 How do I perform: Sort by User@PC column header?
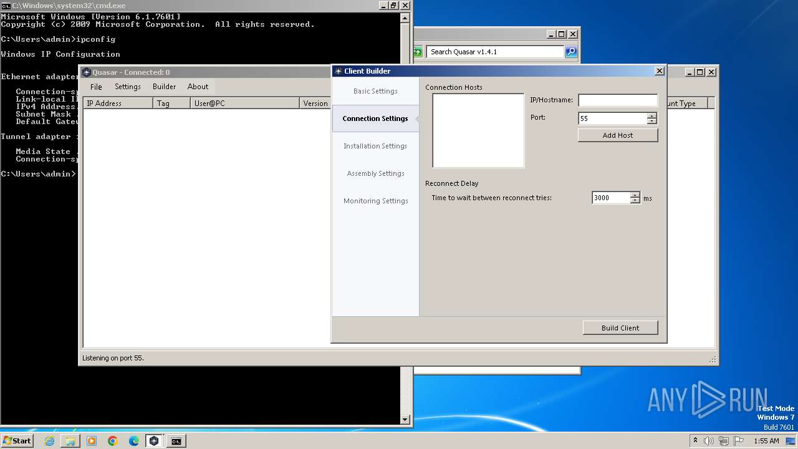(x=245, y=104)
